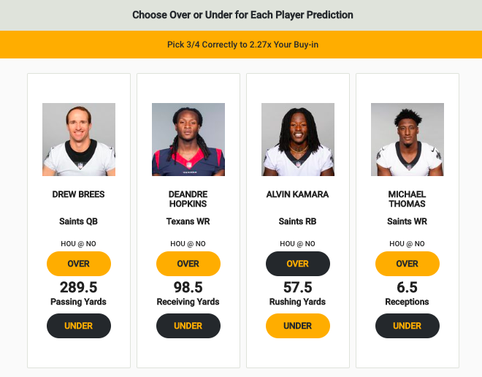Screen dimensions: 482x377
Task: Toggle UNDER for Michael Thomas receptions
Action: [x=408, y=326]
